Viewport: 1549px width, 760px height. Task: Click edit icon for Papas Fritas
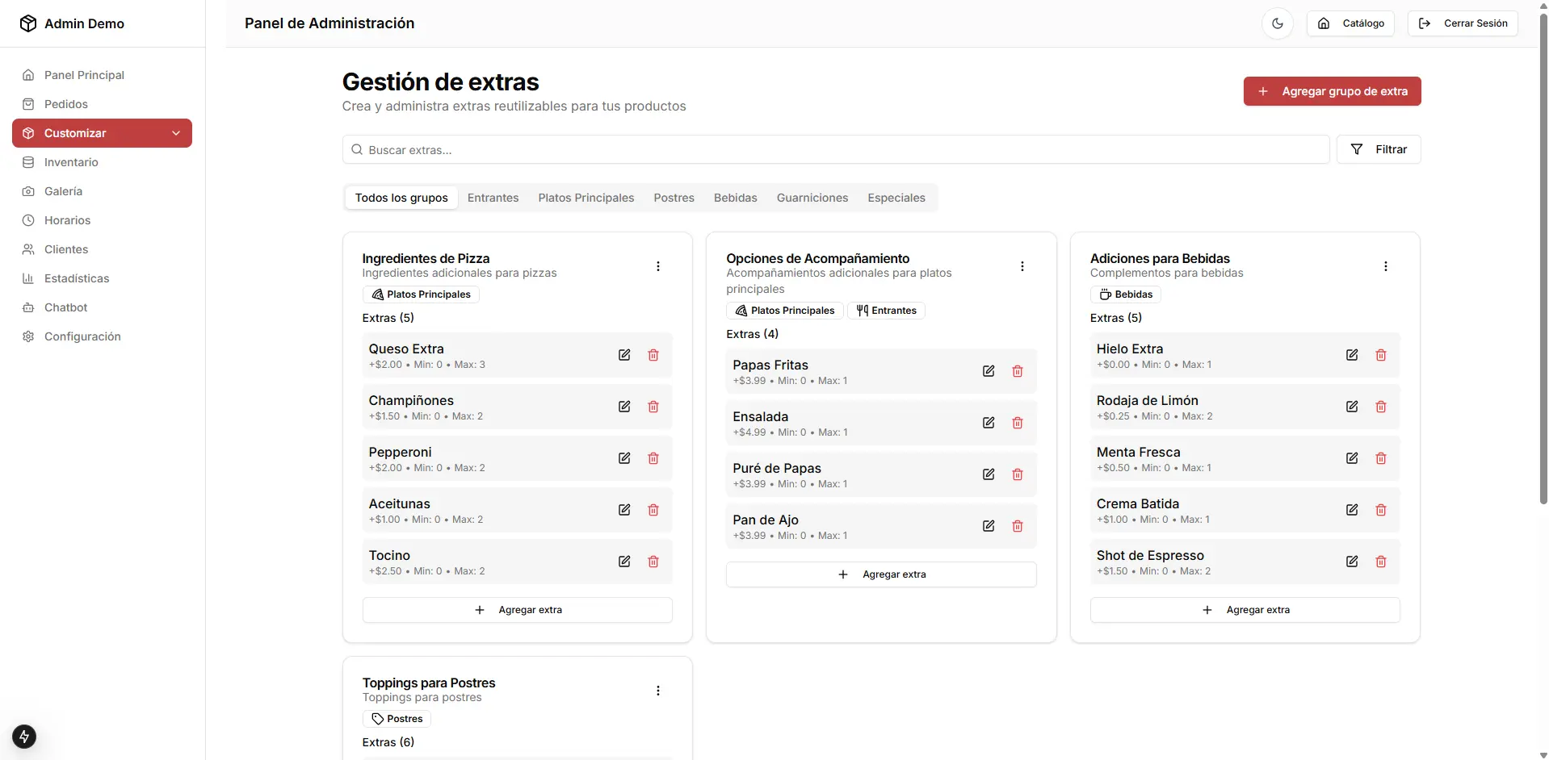pos(989,371)
